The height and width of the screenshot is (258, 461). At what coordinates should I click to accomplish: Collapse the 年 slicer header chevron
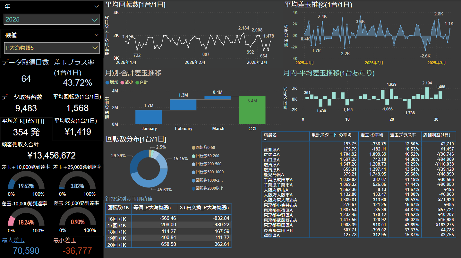(97, 6)
